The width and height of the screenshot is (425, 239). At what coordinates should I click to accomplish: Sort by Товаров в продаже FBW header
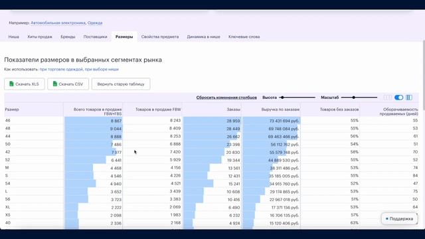[158, 110]
